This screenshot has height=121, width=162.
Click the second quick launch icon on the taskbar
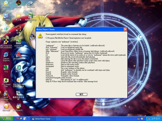point(21,119)
